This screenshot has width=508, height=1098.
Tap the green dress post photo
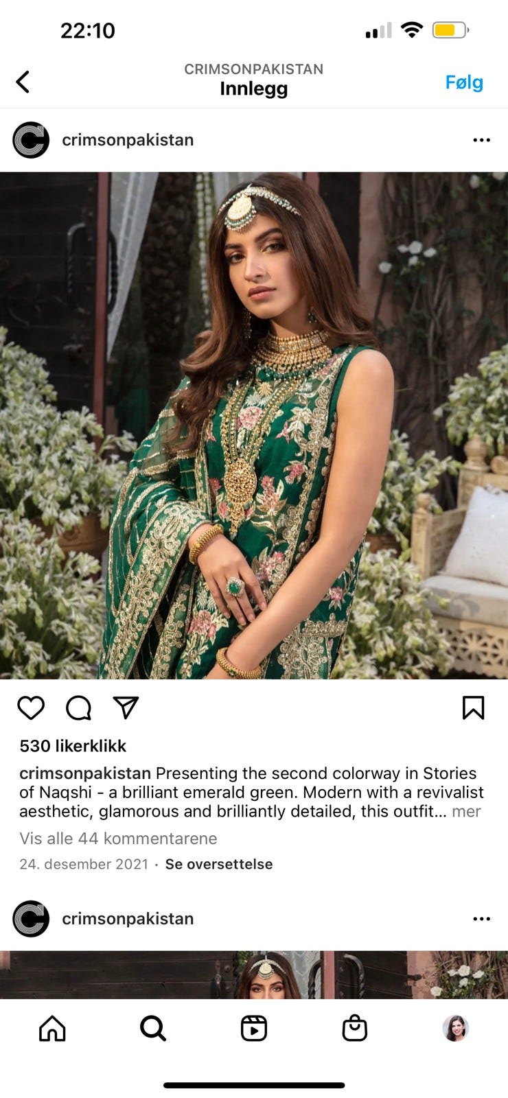pos(254,425)
